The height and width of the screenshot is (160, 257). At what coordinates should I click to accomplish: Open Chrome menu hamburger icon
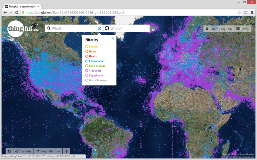coord(252,12)
